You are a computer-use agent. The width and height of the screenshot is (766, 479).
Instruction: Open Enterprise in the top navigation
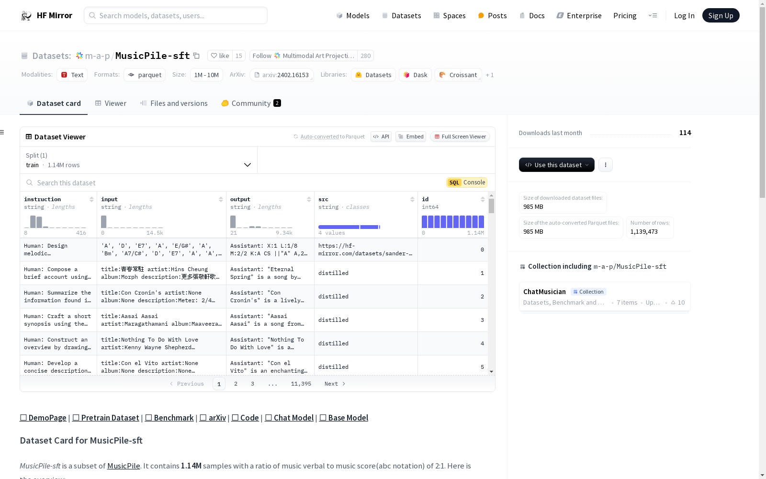click(x=579, y=16)
